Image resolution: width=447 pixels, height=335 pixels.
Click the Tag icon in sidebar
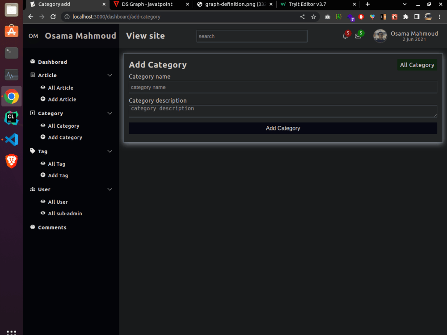pos(33,151)
